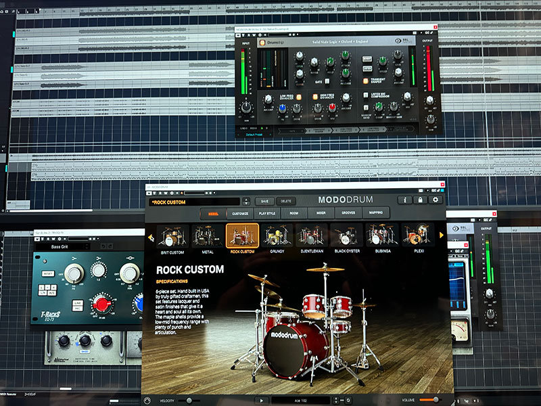This screenshot has width=541, height=406.
Task: Toggle the Drumstrip power button
Action: click(262, 43)
